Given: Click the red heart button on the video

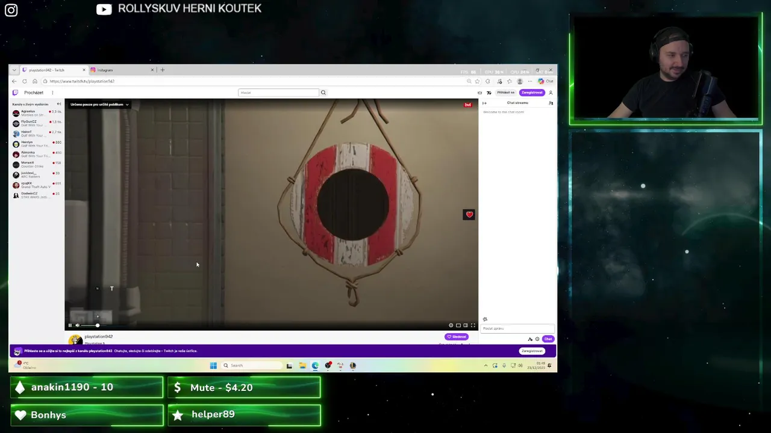Looking at the screenshot, I should tap(469, 215).
